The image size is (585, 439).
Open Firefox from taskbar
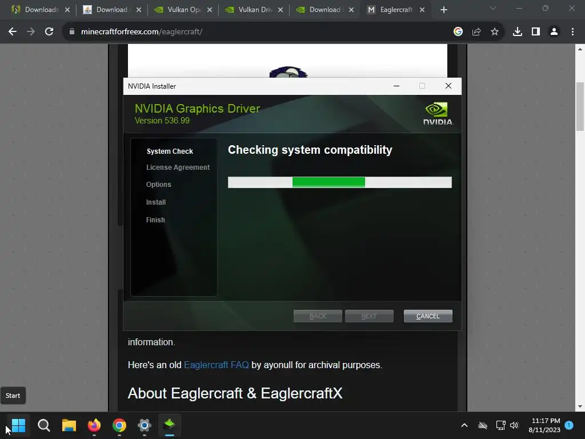tap(94, 425)
